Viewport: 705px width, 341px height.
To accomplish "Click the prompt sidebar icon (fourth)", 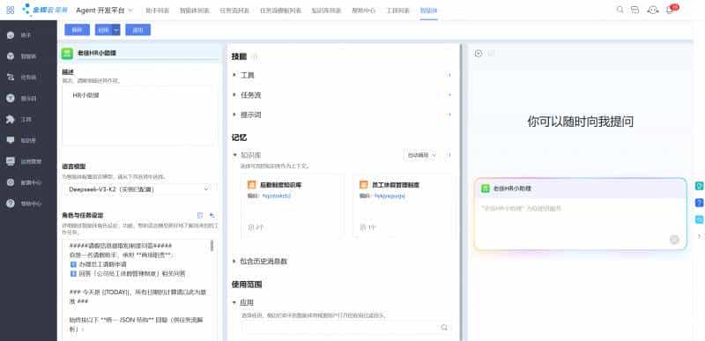I will [x=11, y=98].
